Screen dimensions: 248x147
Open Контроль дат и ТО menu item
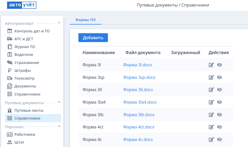[32, 31]
